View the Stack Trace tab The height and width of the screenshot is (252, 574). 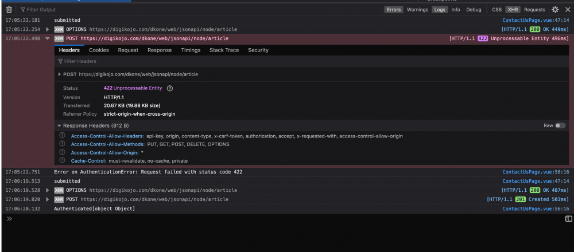tap(224, 50)
